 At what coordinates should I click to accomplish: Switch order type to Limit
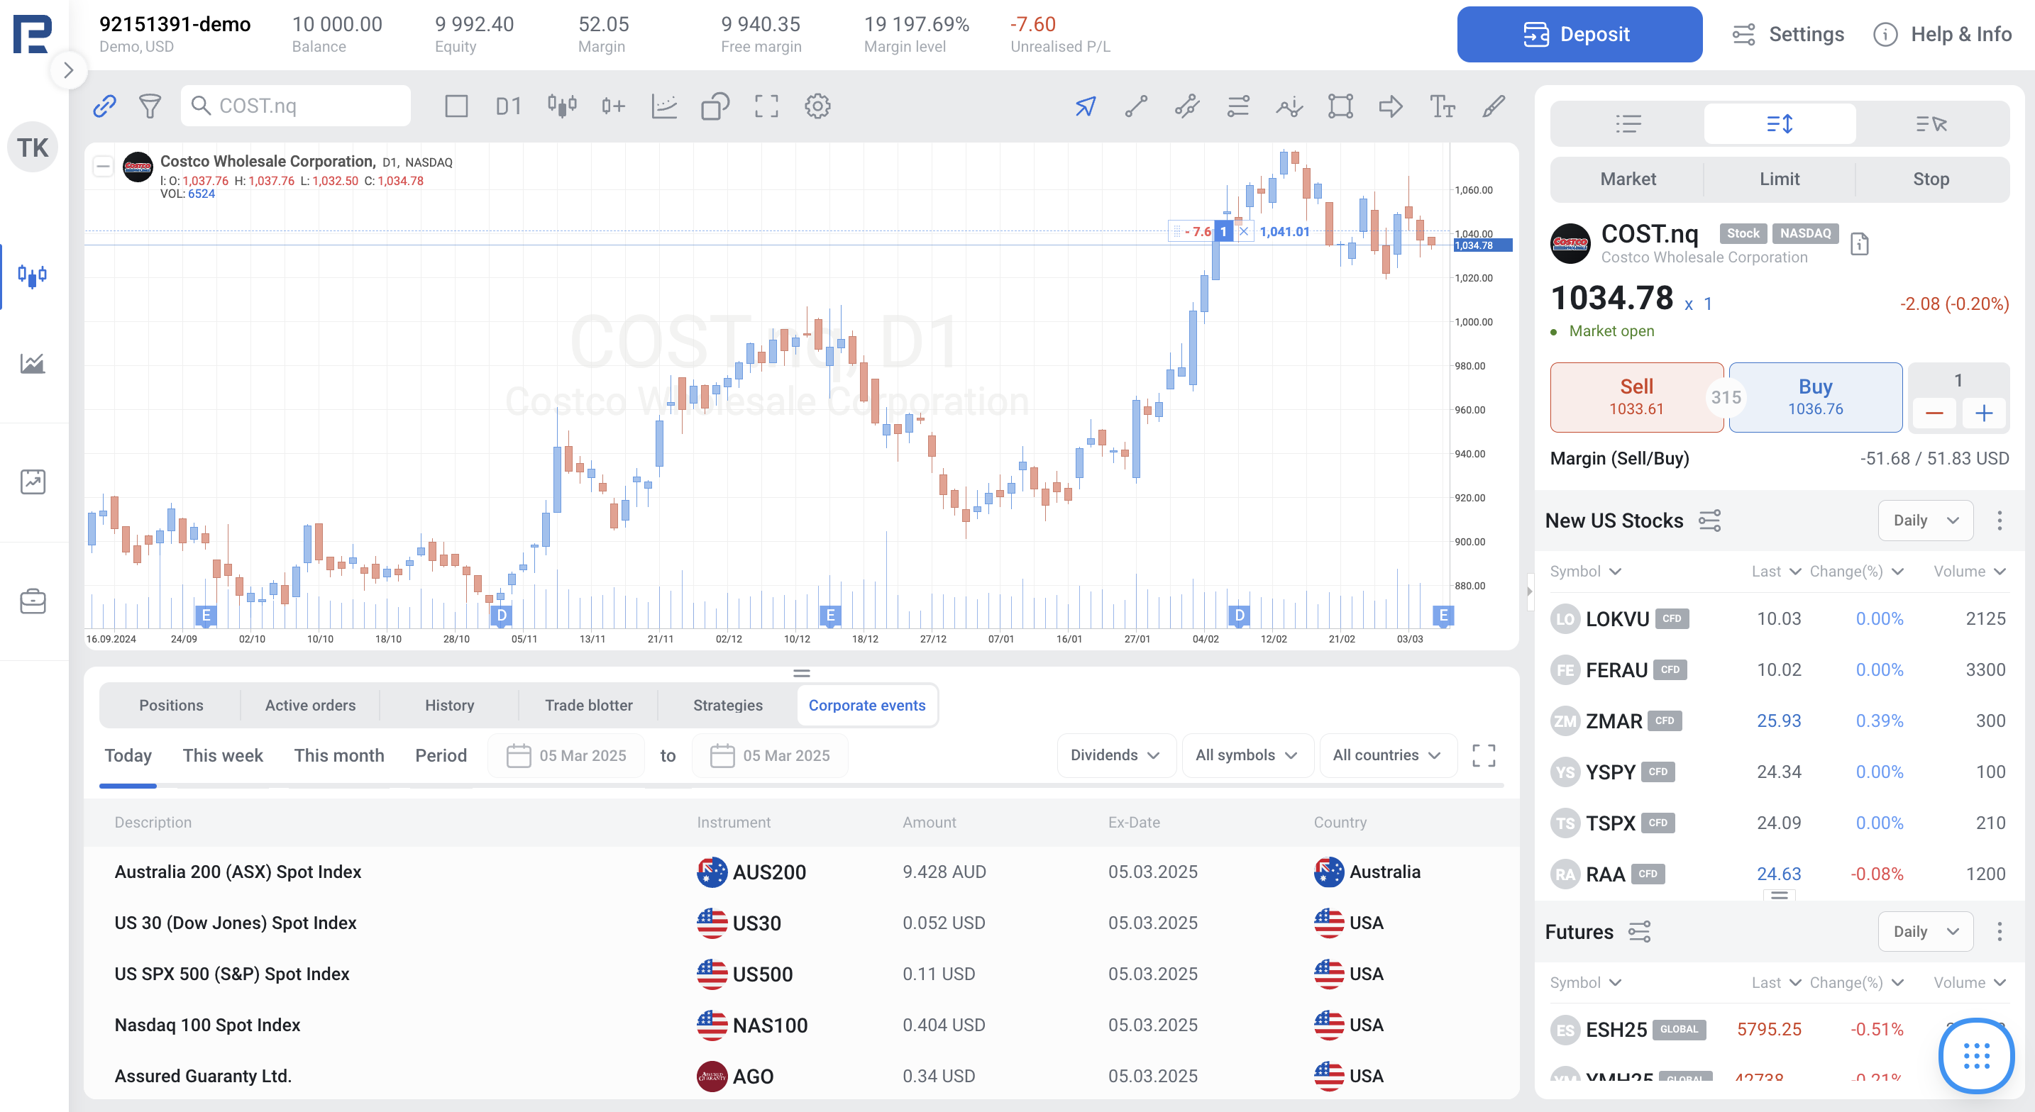[x=1779, y=179]
